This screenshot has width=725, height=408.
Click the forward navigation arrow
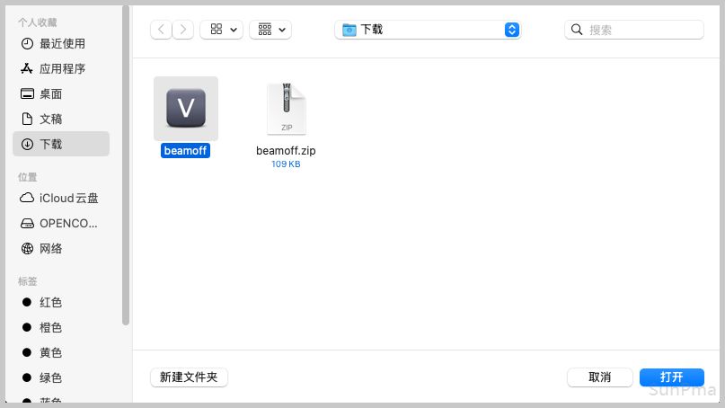[x=183, y=30]
